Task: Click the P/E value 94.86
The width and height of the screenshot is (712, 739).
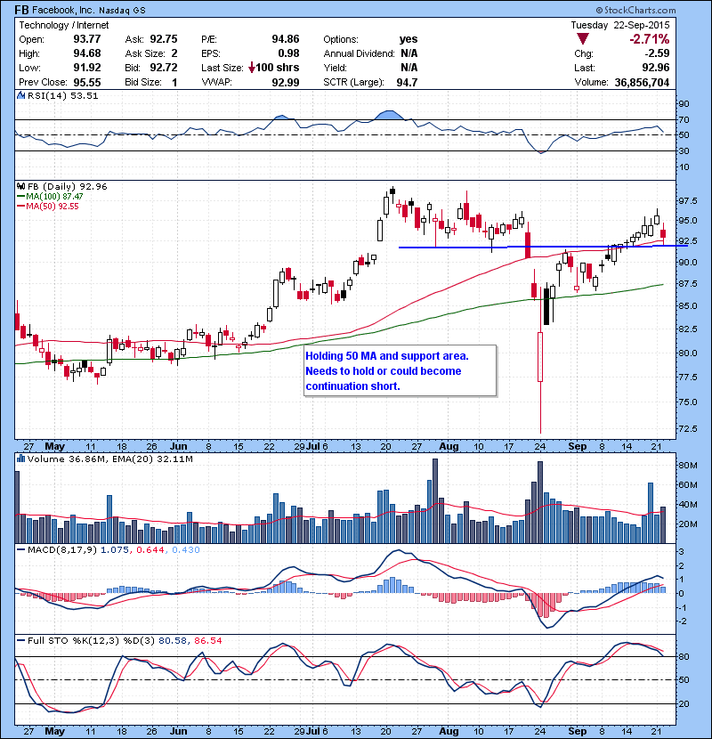Action: point(286,39)
